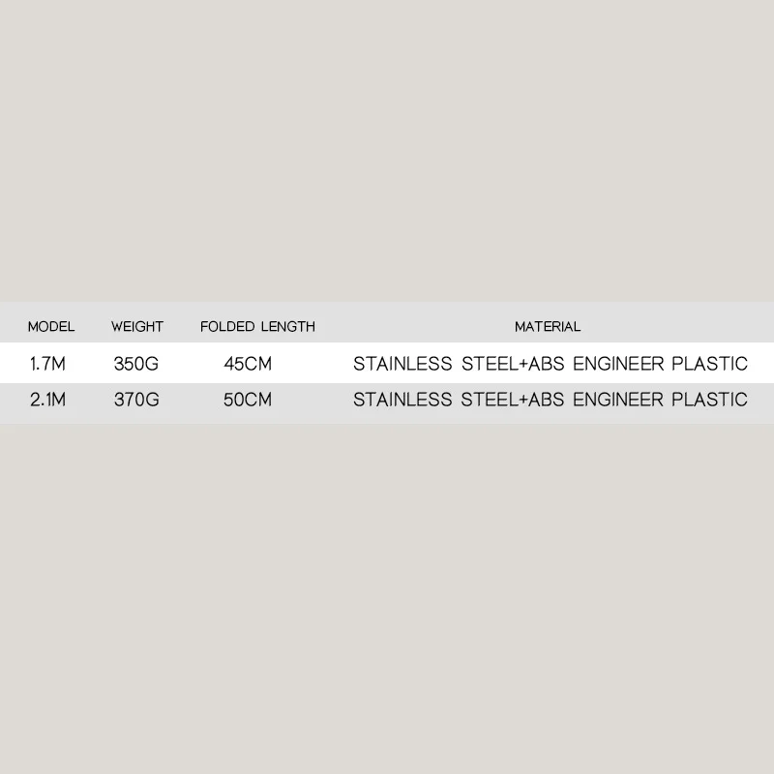Click the FOLDED LENGTH column header
This screenshot has height=774, width=774.
[x=257, y=326]
